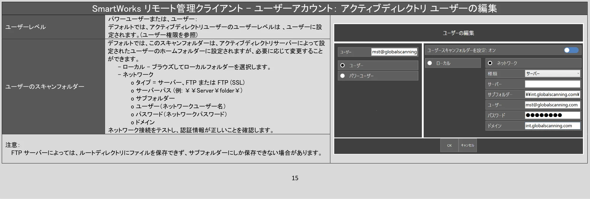Click the パスワード field label
The image size is (590, 199).
click(x=496, y=115)
